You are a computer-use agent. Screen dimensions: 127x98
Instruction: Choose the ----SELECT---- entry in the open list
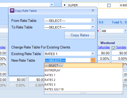pos(84,65)
